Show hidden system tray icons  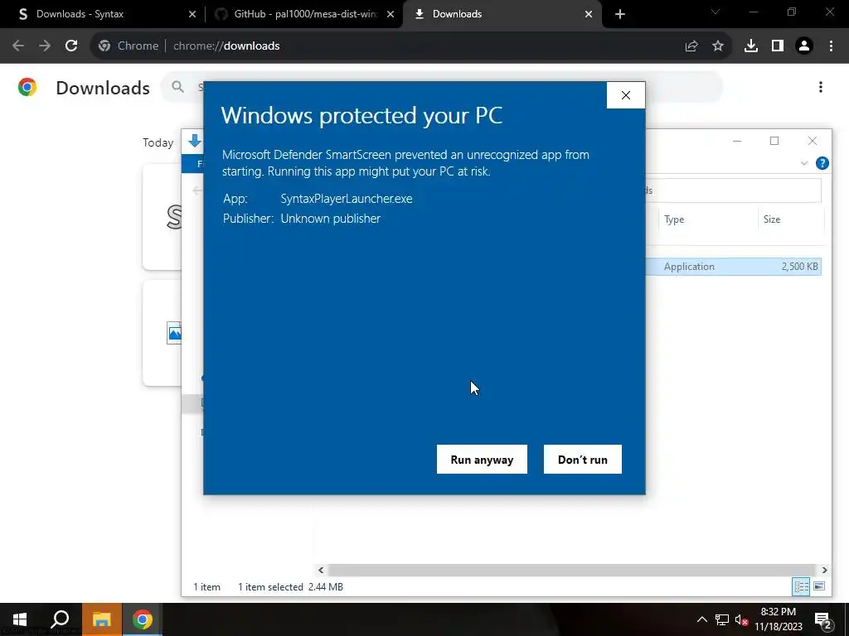(x=701, y=619)
